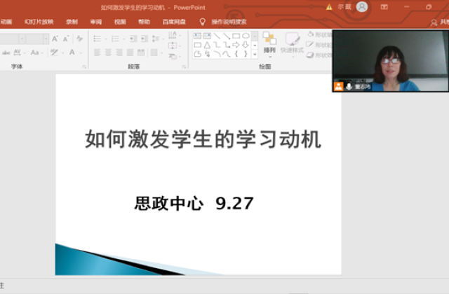The height and width of the screenshot is (294, 449).
Task: Click the microphone icon in video overlay
Action: [x=349, y=86]
